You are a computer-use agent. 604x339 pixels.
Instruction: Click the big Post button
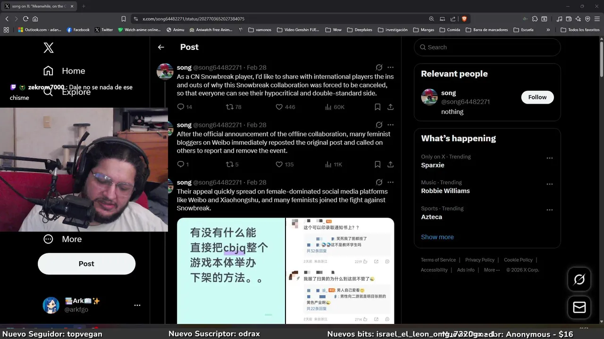coord(86,264)
